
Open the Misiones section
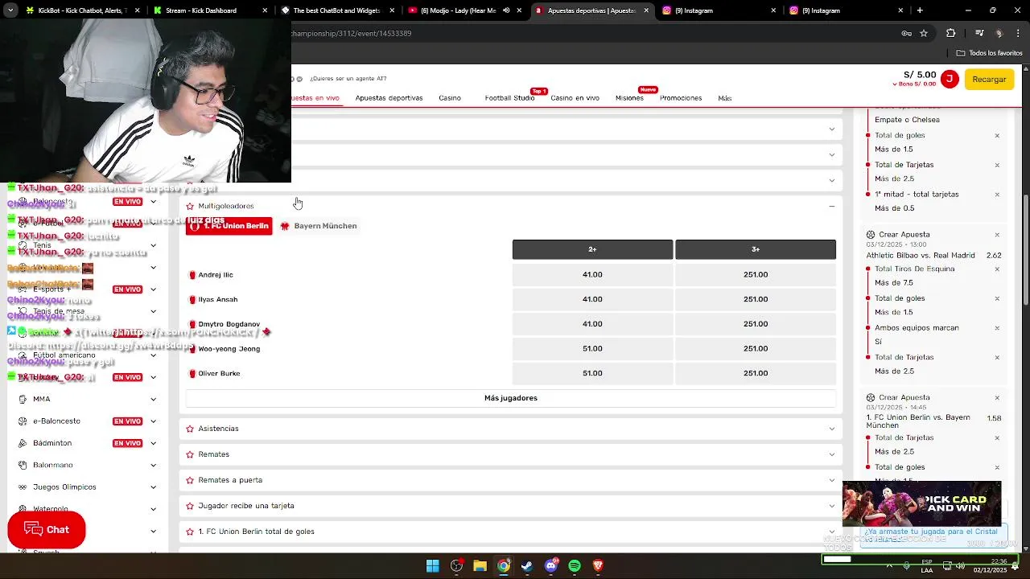(629, 98)
